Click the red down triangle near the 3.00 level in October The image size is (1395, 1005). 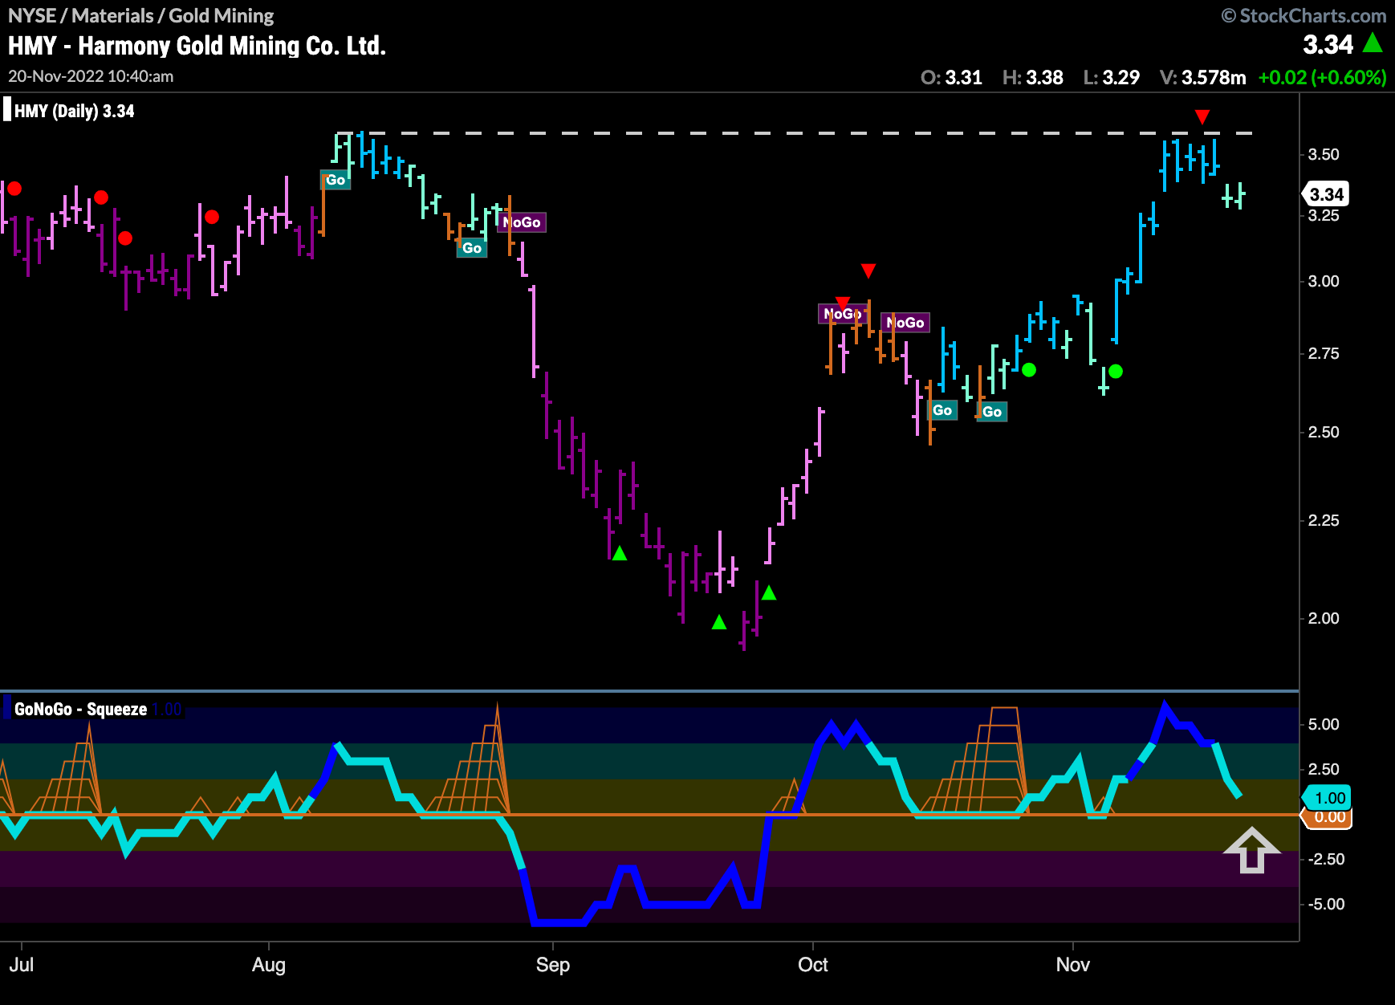868,271
